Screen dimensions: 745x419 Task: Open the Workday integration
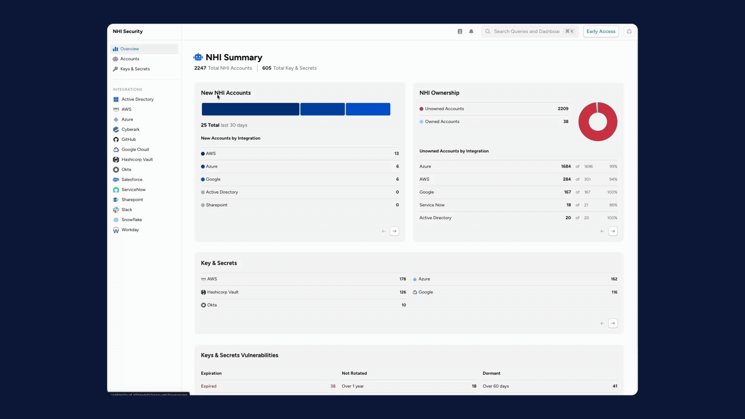coord(130,230)
